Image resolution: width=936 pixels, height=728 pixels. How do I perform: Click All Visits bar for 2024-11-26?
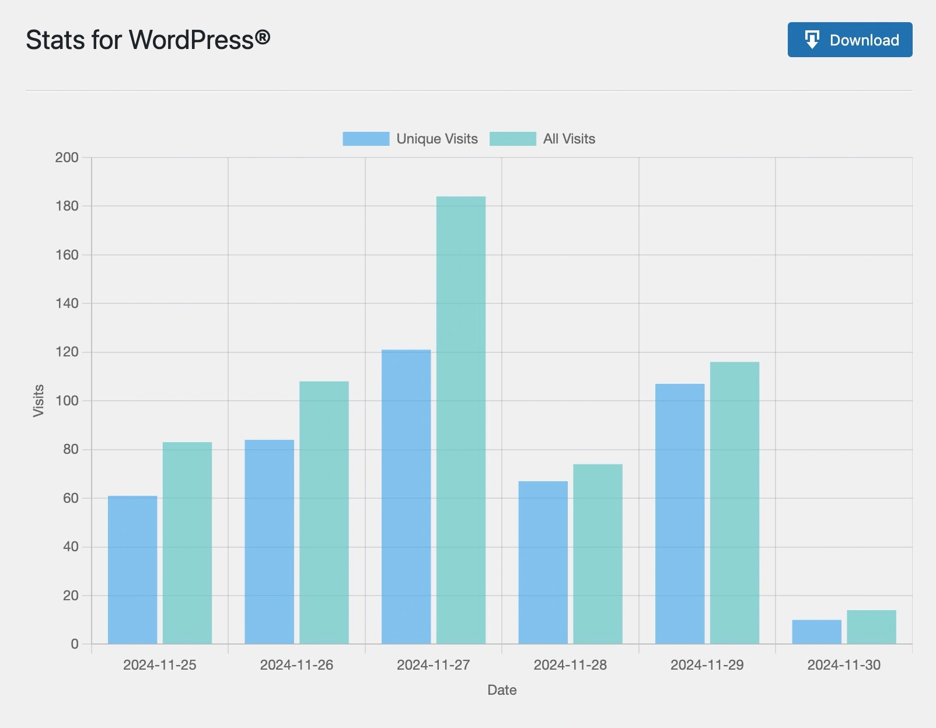(x=324, y=513)
